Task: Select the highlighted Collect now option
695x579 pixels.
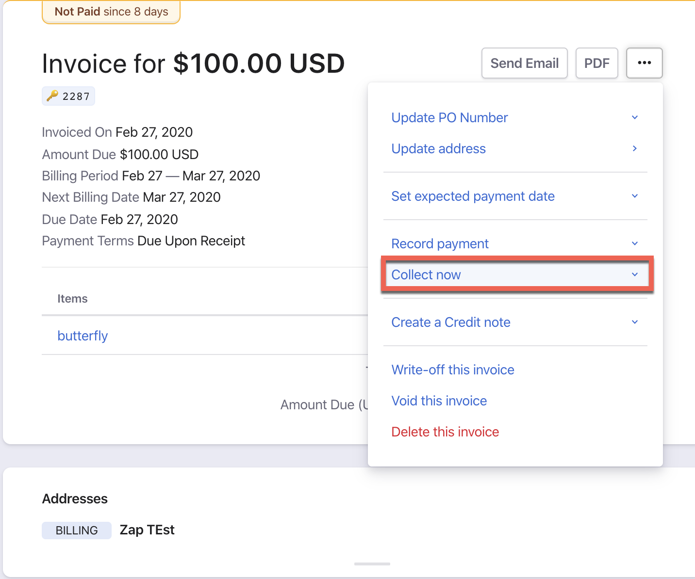Action: pyautogui.click(x=426, y=274)
